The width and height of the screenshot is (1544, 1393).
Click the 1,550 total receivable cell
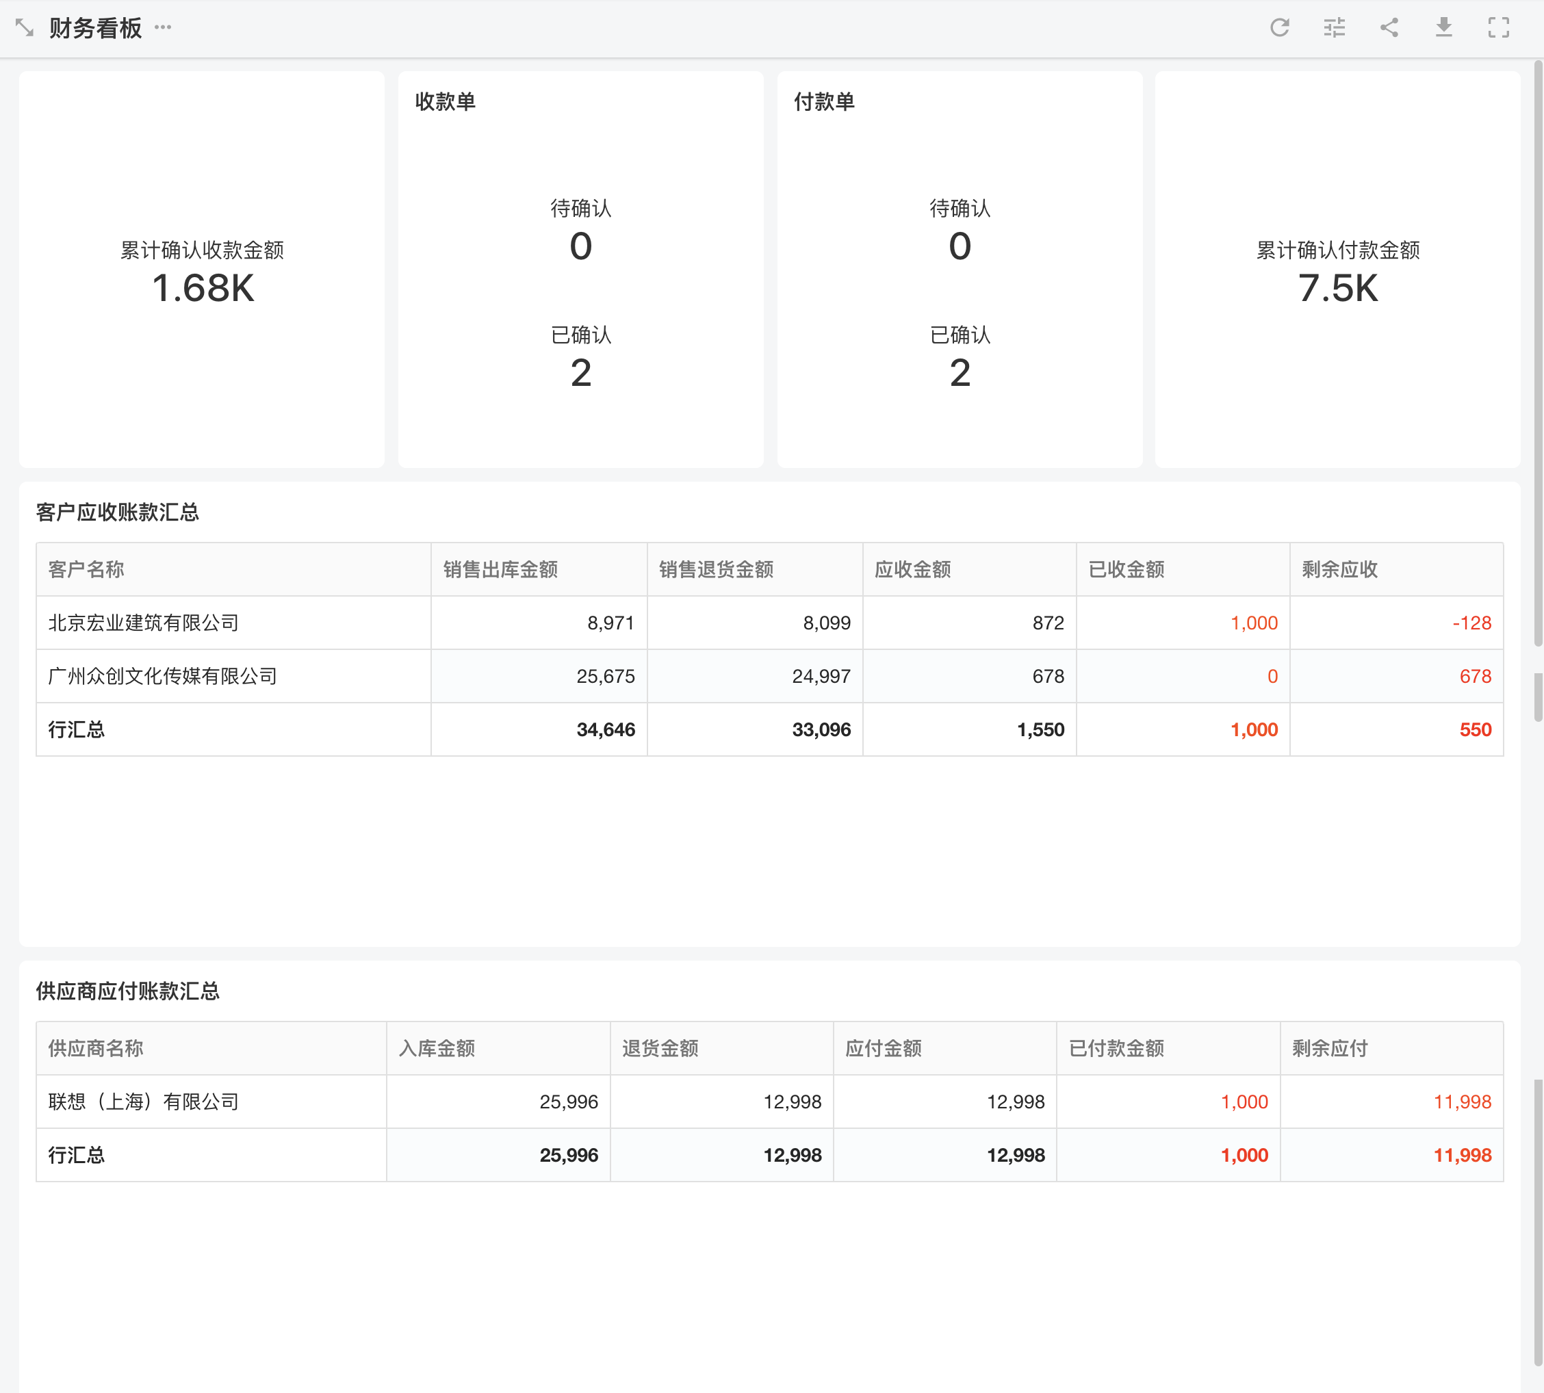970,729
